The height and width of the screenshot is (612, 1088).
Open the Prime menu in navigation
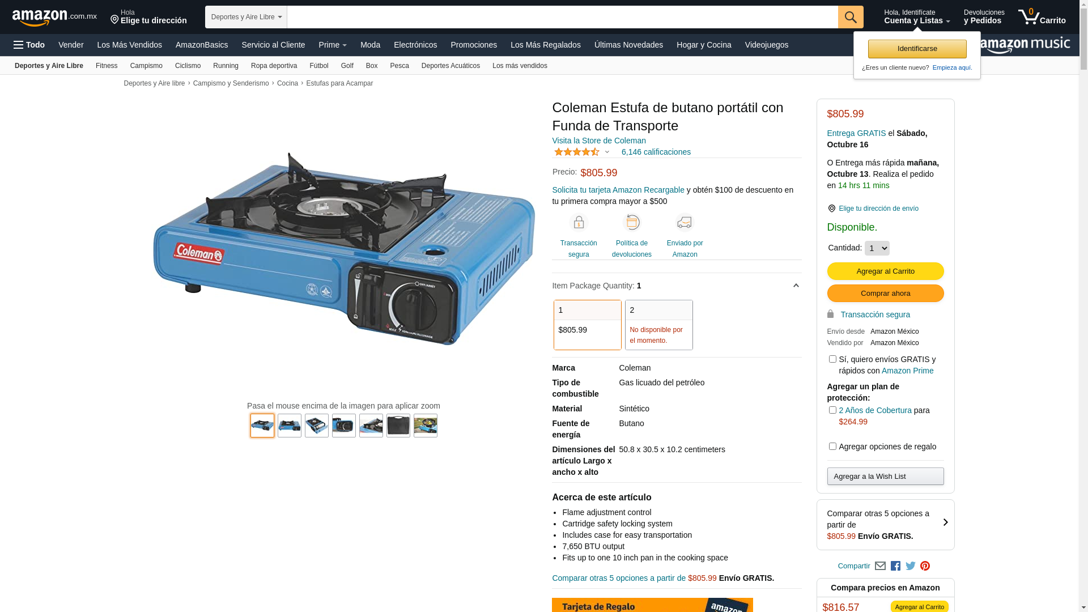point(333,45)
